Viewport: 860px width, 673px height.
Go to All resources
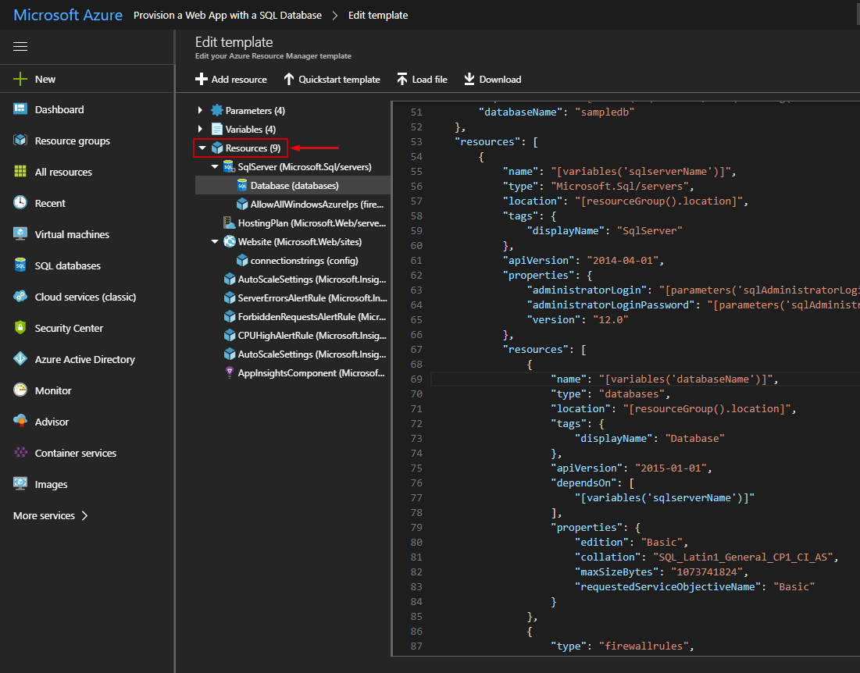pos(63,172)
